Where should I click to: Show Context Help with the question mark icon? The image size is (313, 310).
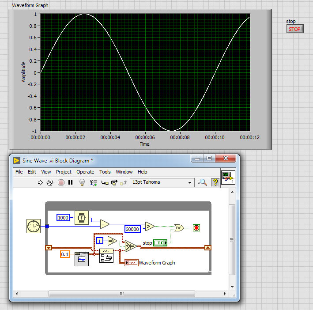[x=215, y=182]
